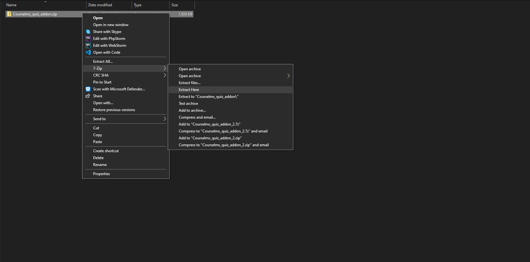Select Add to "Courselms_quiz_addon_2.7z"
The image size is (530, 262).
(231, 124)
